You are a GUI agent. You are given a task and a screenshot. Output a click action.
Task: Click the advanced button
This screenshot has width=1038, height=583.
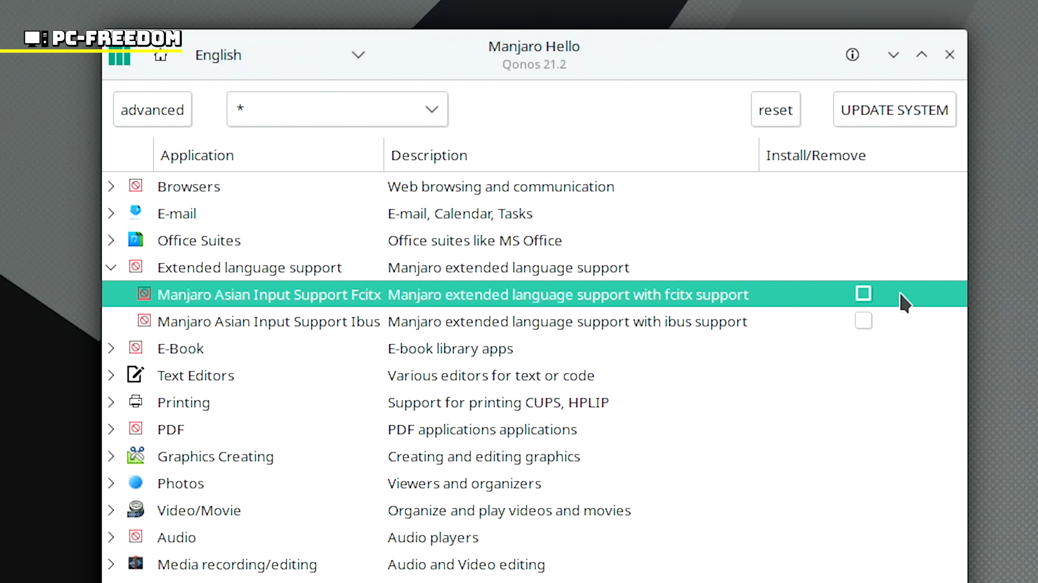coord(152,110)
